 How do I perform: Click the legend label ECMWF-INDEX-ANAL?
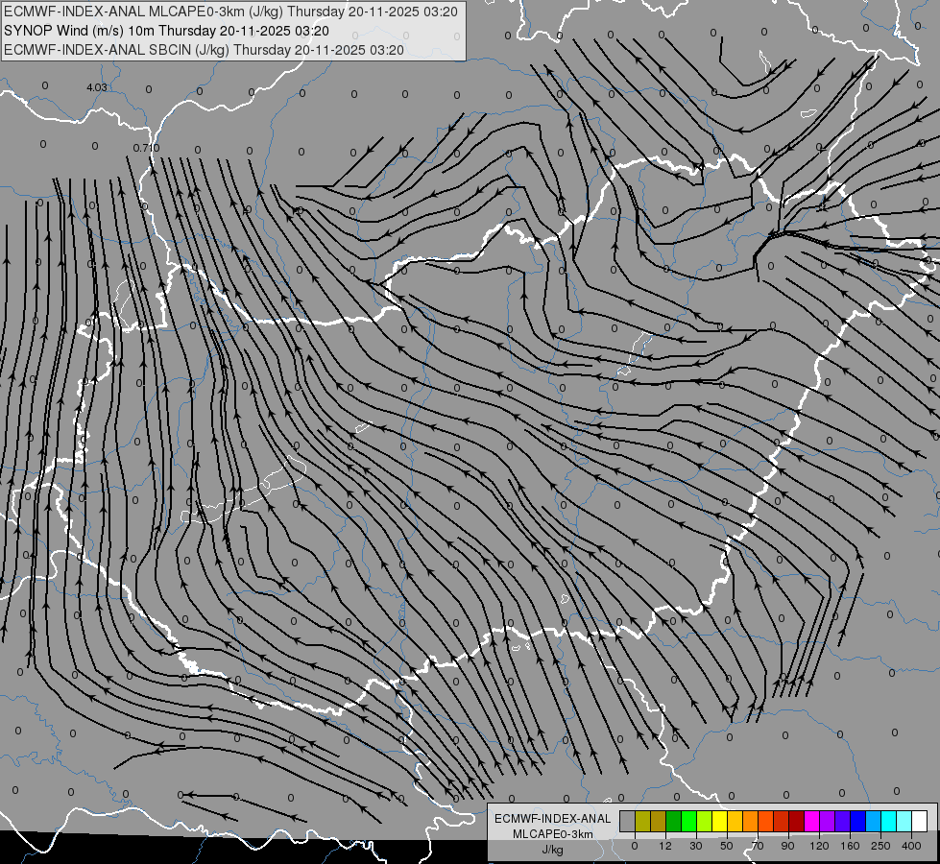coord(552,819)
